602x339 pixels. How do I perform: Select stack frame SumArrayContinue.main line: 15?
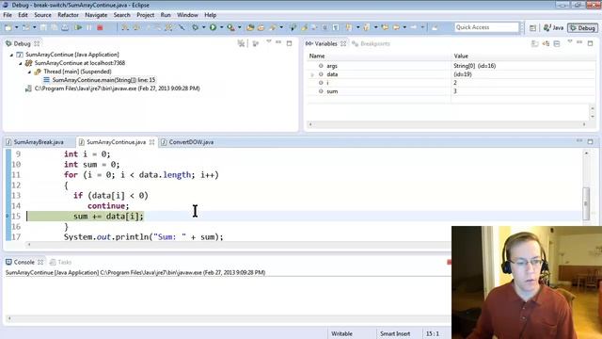103,80
